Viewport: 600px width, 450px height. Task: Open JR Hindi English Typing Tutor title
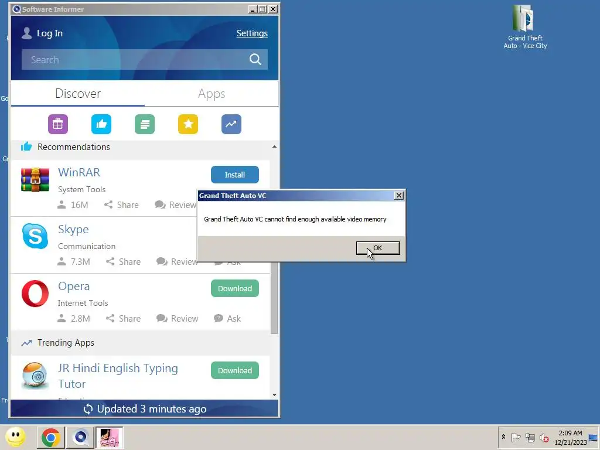click(x=118, y=376)
